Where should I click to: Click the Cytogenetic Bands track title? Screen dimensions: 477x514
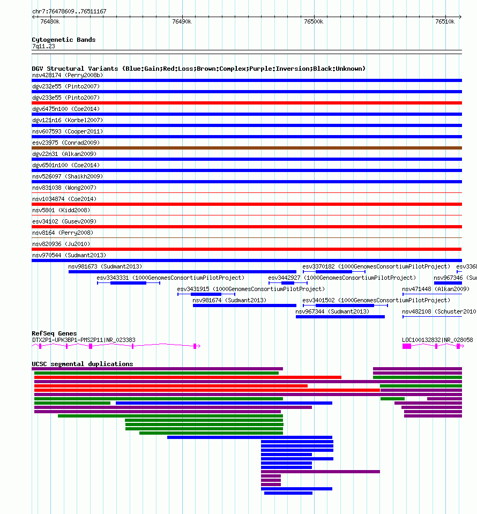point(64,40)
